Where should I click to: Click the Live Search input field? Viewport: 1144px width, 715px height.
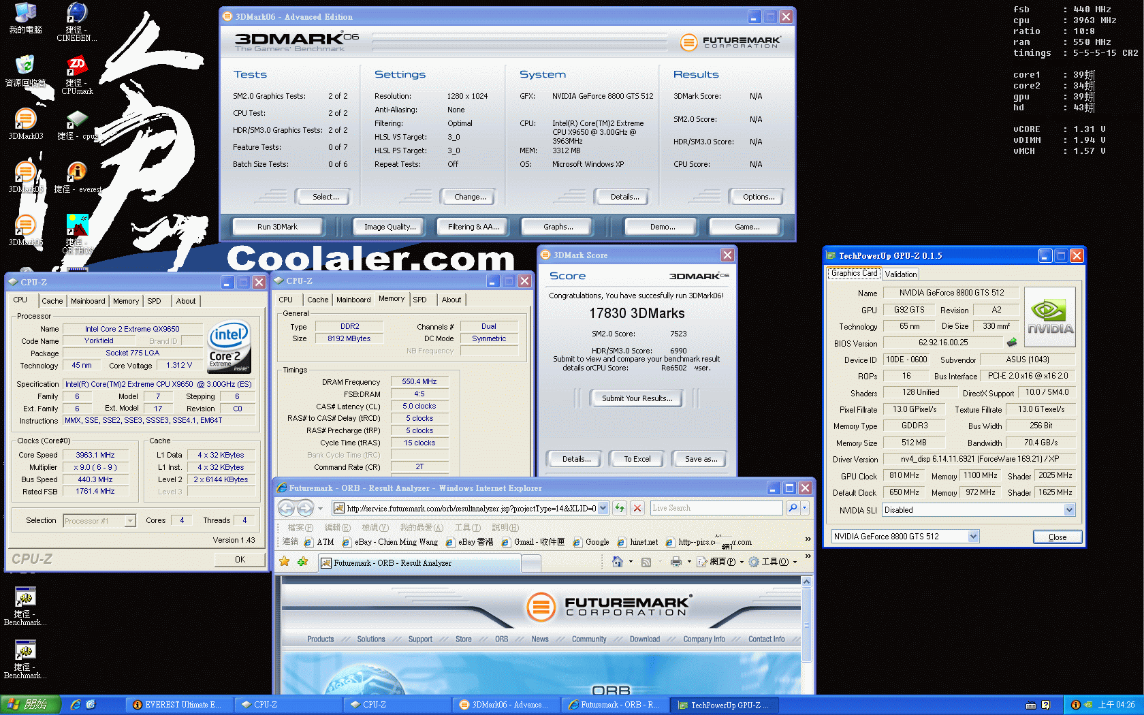click(716, 508)
